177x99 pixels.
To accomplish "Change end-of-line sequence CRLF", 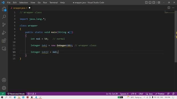I will [x=141, y=94].
